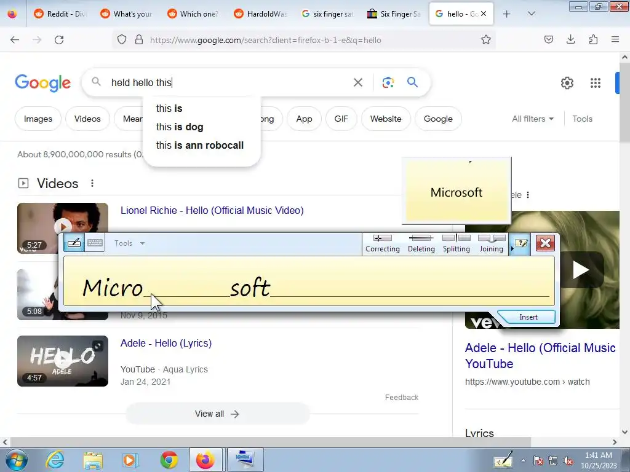Insert the handwritten text

(528, 317)
